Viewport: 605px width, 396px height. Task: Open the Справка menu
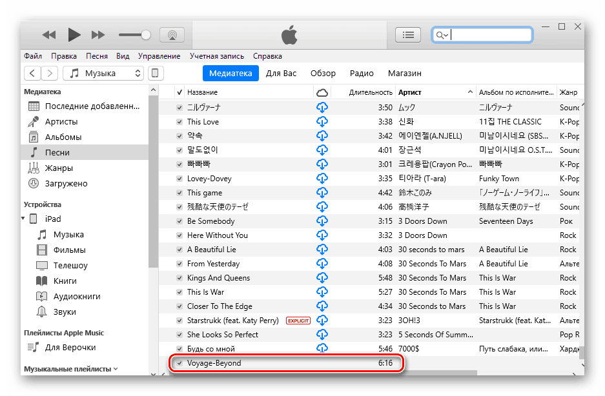(267, 56)
